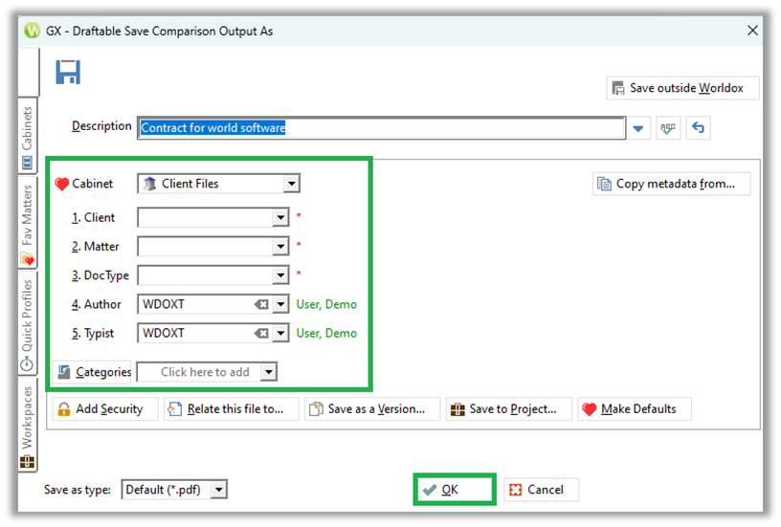Expand the Typist field dropdown arrow
Screen dimensions: 781x527
click(281, 333)
